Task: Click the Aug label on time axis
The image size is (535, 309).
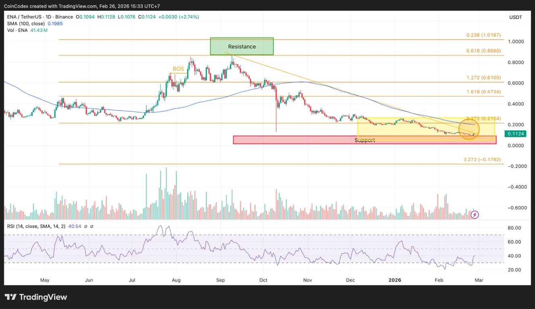Action: click(176, 280)
